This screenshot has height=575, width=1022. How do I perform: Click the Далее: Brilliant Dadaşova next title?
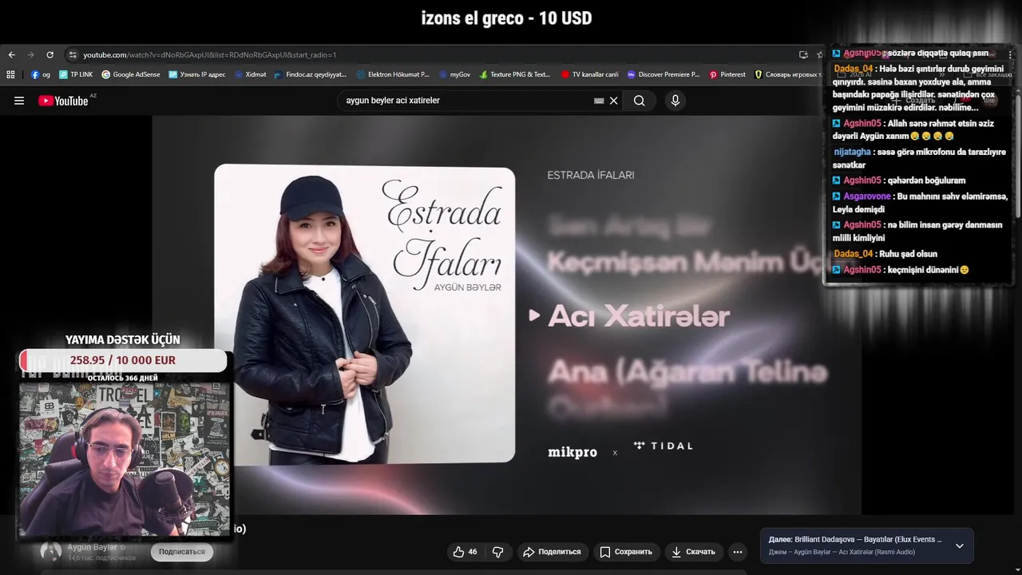click(855, 540)
